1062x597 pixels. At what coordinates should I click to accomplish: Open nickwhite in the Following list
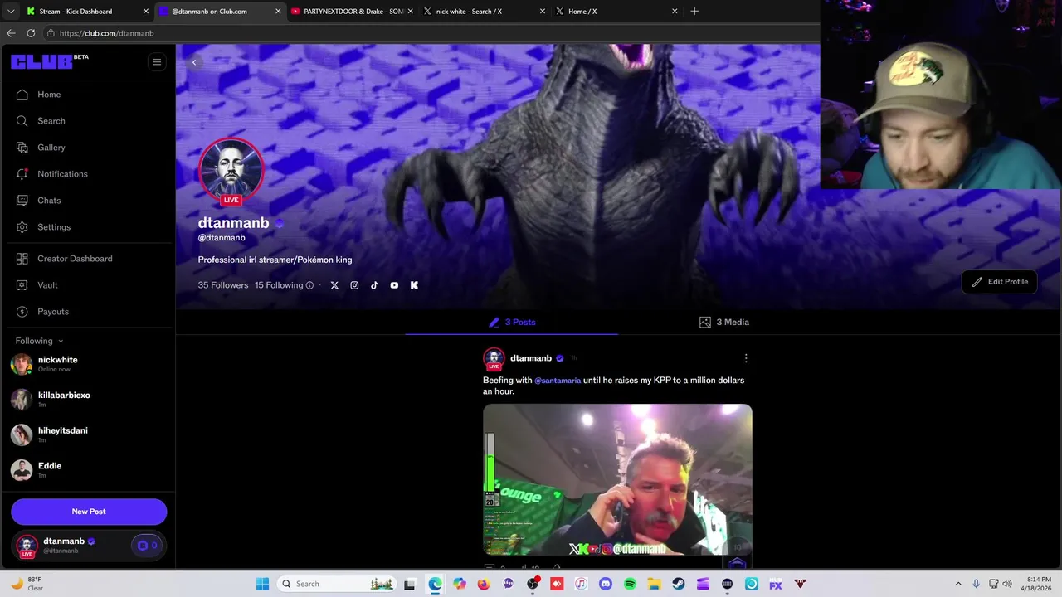click(88, 364)
